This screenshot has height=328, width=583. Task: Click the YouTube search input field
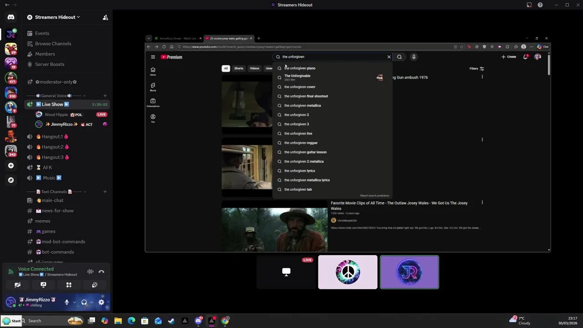click(333, 57)
